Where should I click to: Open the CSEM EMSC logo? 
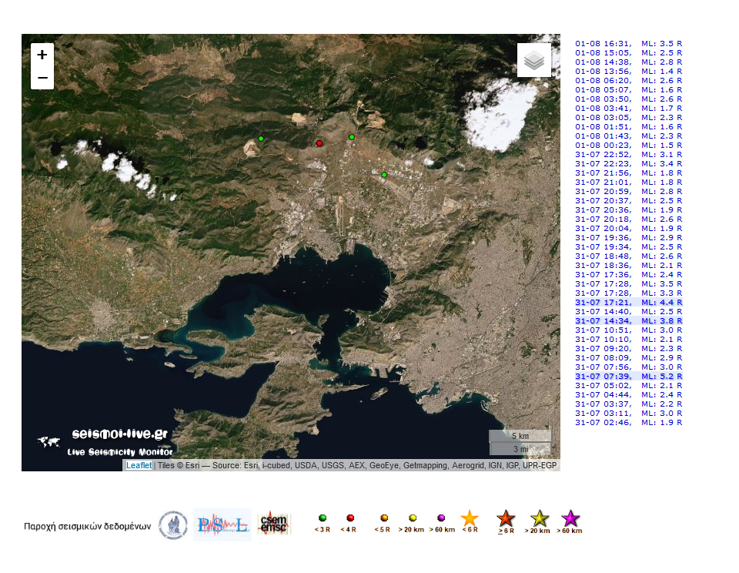point(274,523)
